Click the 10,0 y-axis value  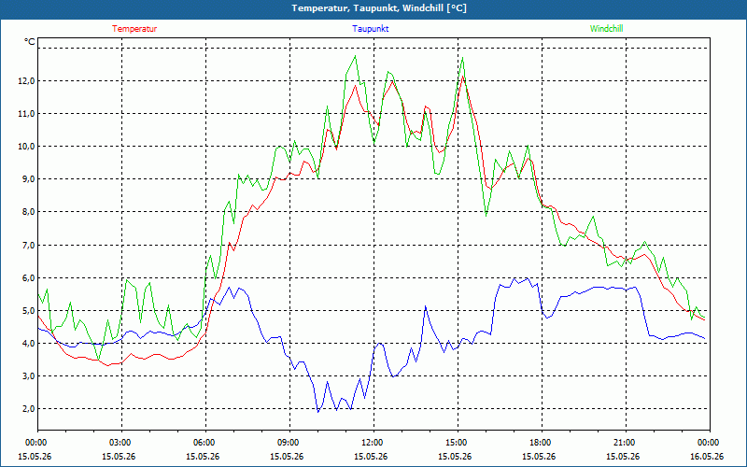point(27,147)
